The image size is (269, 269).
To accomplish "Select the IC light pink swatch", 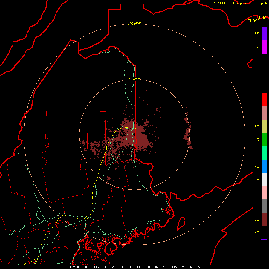I will [x=264, y=193].
